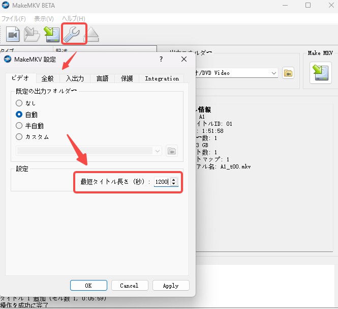This screenshot has width=338, height=309.
Task: Select the なし radio button
Action: 19,103
